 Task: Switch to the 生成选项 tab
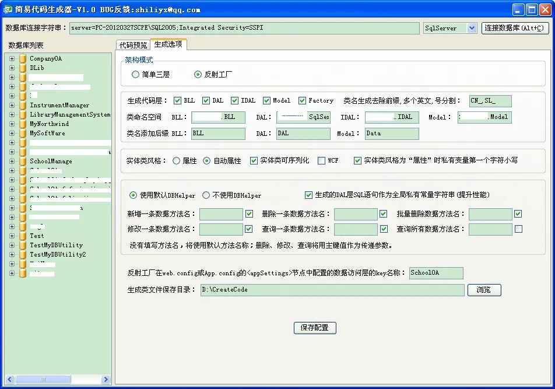coord(168,45)
